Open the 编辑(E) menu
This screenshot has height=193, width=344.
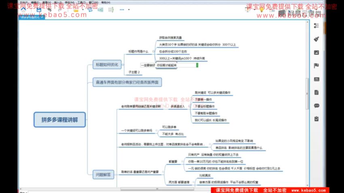point(35,2)
